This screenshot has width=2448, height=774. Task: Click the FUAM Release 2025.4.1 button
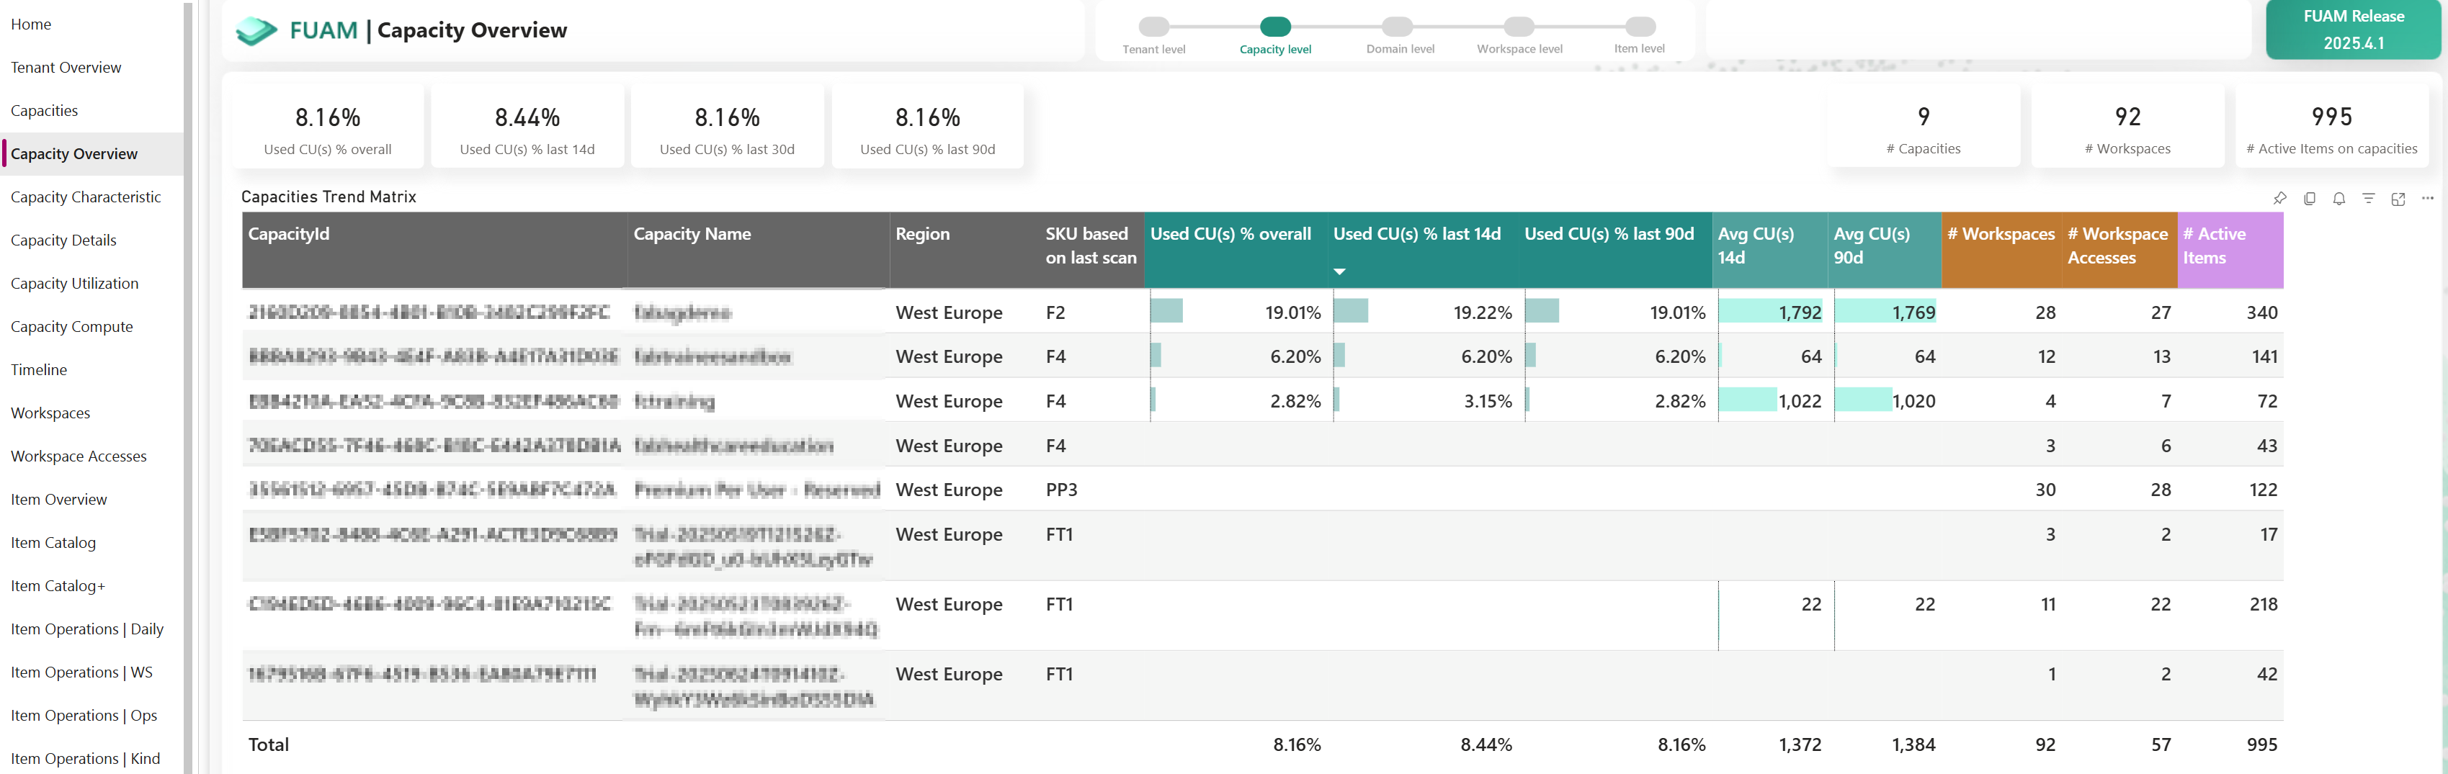click(2354, 30)
